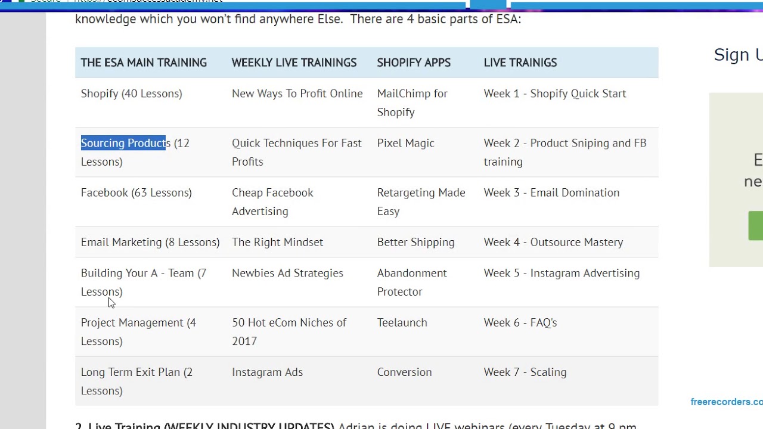
Task: Click 'New Ways To Profit Online' cell
Action: 297,94
